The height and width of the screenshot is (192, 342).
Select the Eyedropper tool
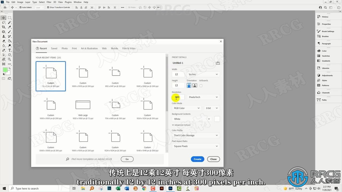click(x=10, y=27)
